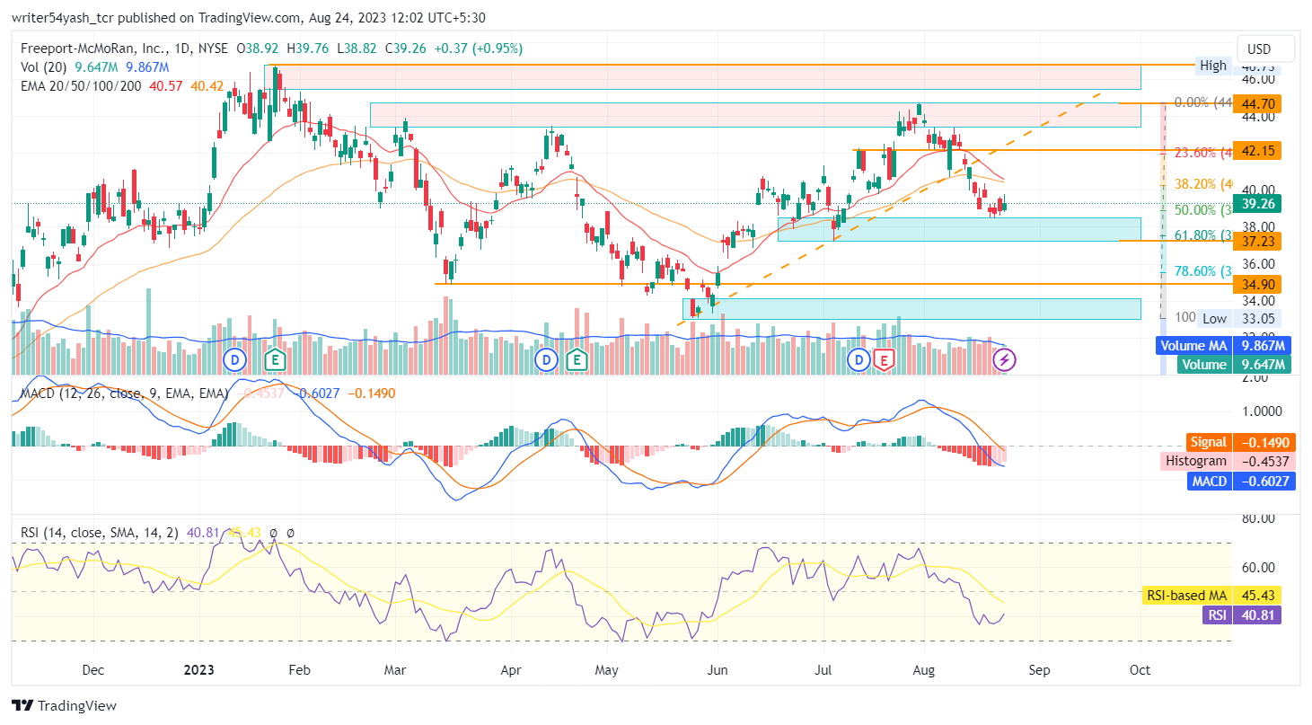Click the purple lightning event icon
The image size is (1312, 725).
point(1004,360)
